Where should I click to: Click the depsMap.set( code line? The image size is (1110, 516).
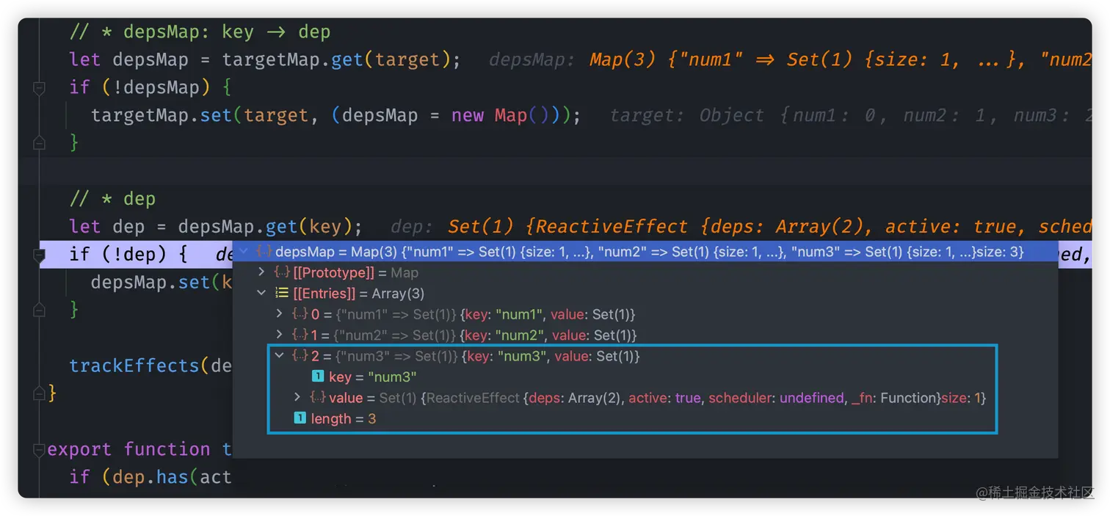[x=162, y=283]
